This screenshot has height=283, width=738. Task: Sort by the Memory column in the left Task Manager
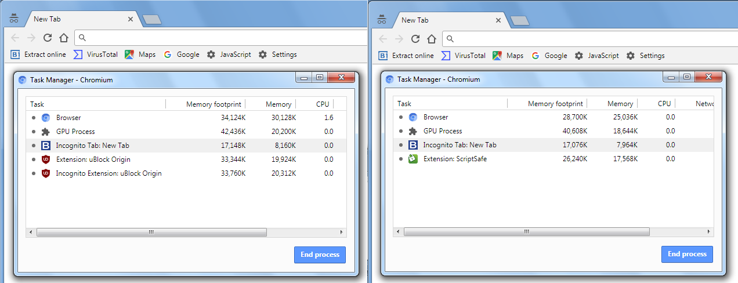click(x=271, y=104)
